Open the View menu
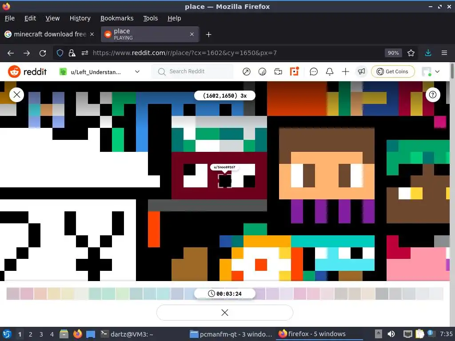This screenshot has width=455, height=341. (x=52, y=18)
